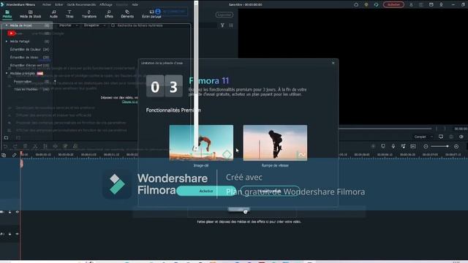Toggle eye visibility on upper timeline track

[17, 212]
